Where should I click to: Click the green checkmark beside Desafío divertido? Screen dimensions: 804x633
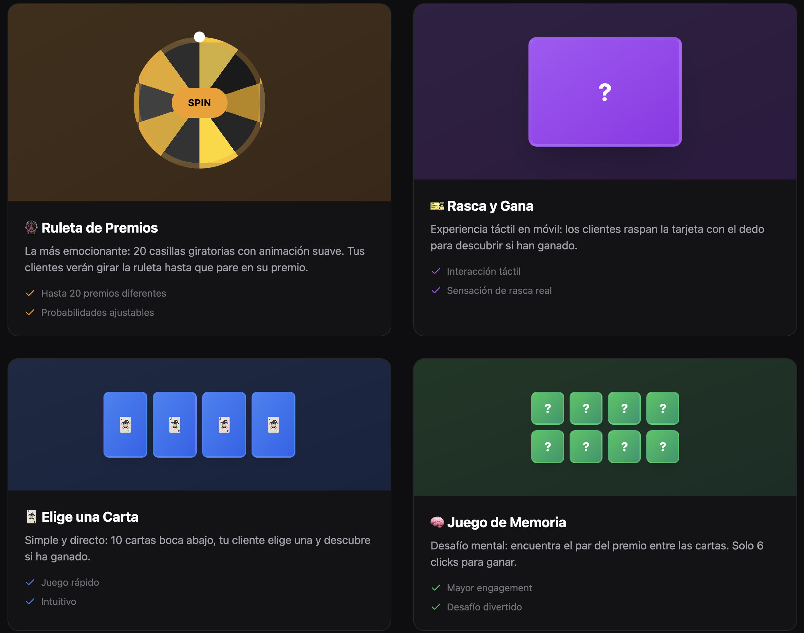pos(436,607)
